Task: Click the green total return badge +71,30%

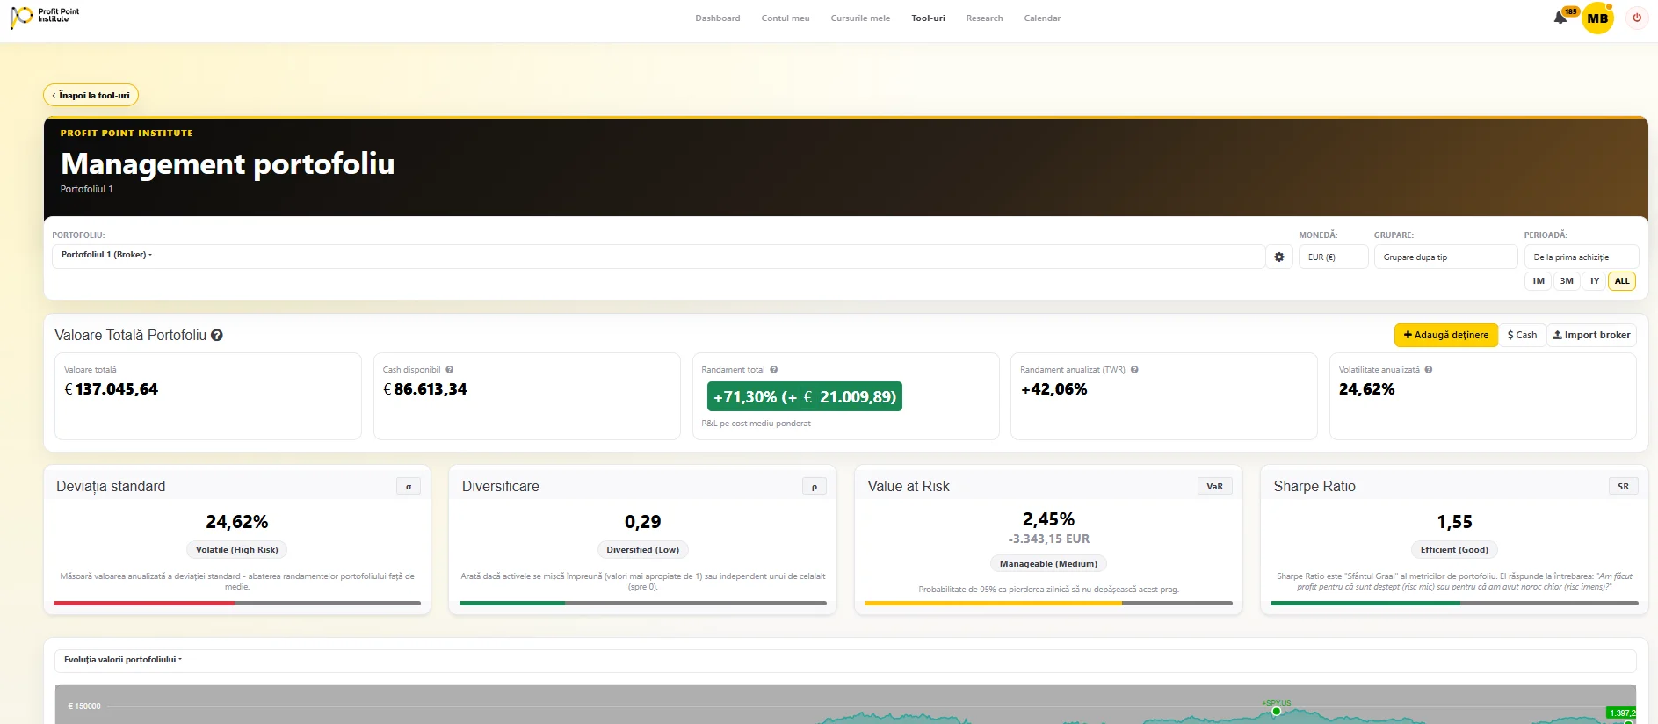Action: (x=805, y=396)
